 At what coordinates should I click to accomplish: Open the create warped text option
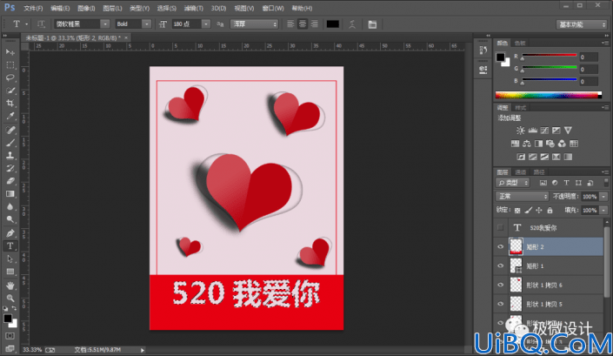[x=352, y=24]
